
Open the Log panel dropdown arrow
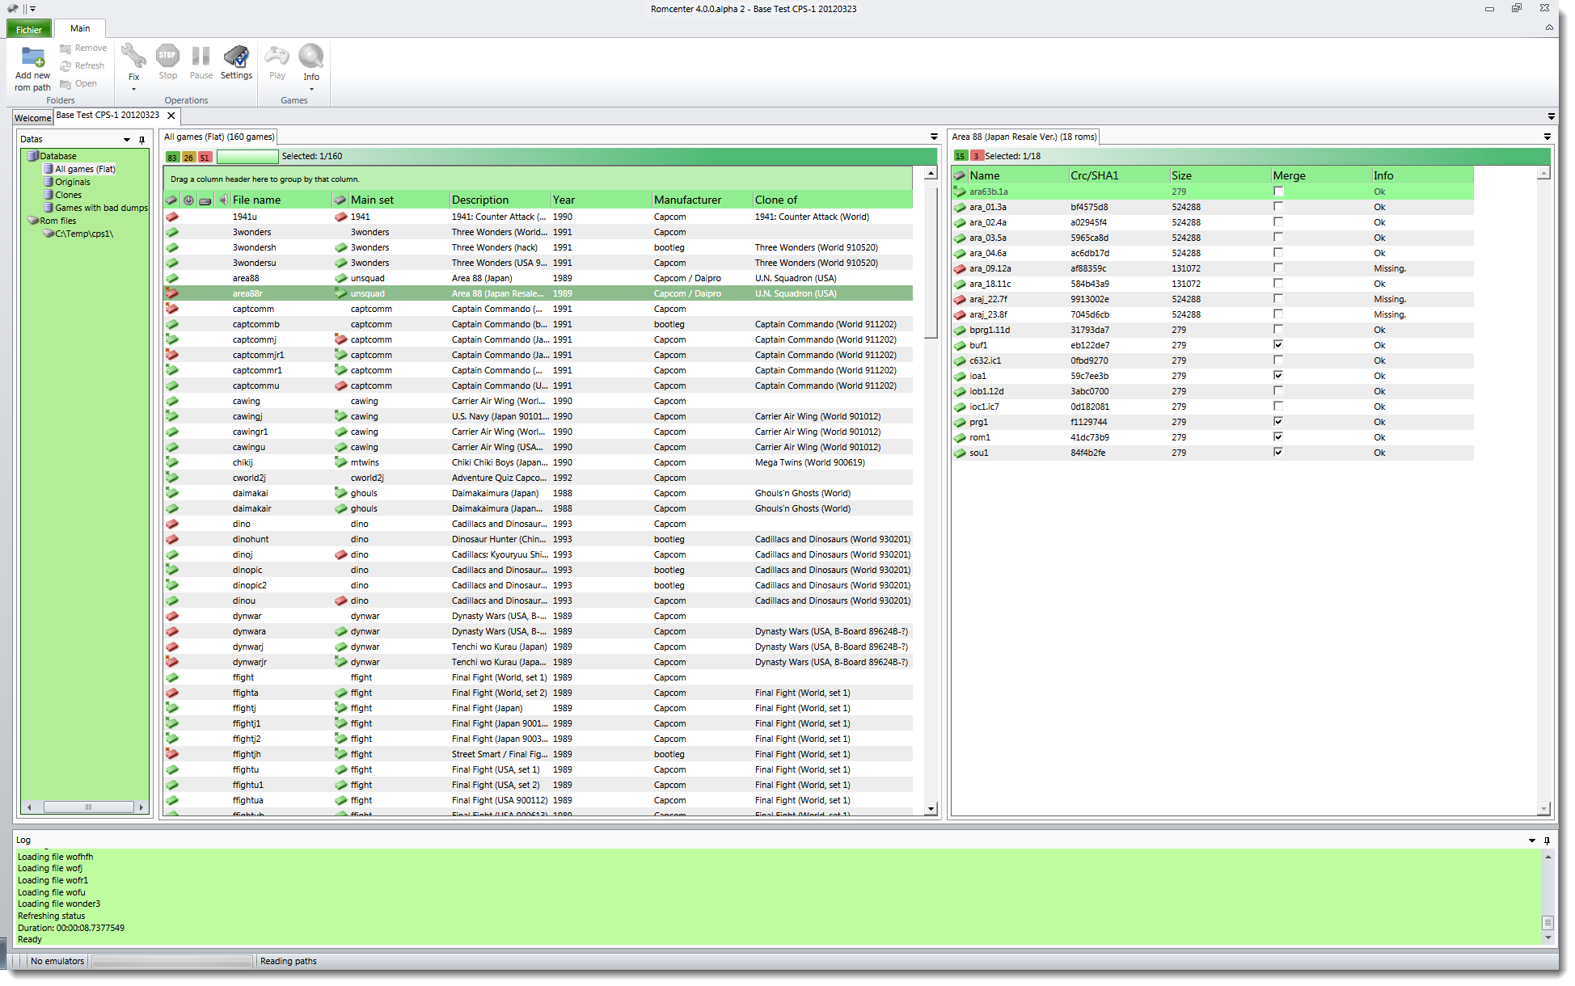point(1531,841)
